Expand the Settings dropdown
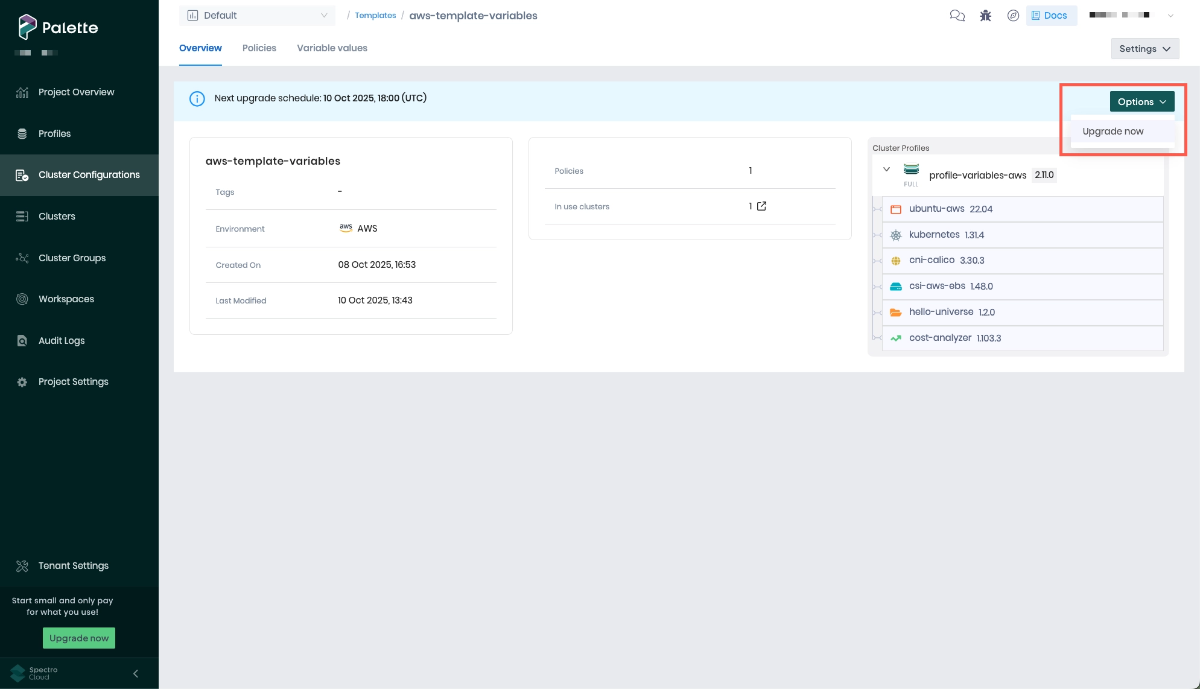The image size is (1200, 689). [x=1144, y=48]
